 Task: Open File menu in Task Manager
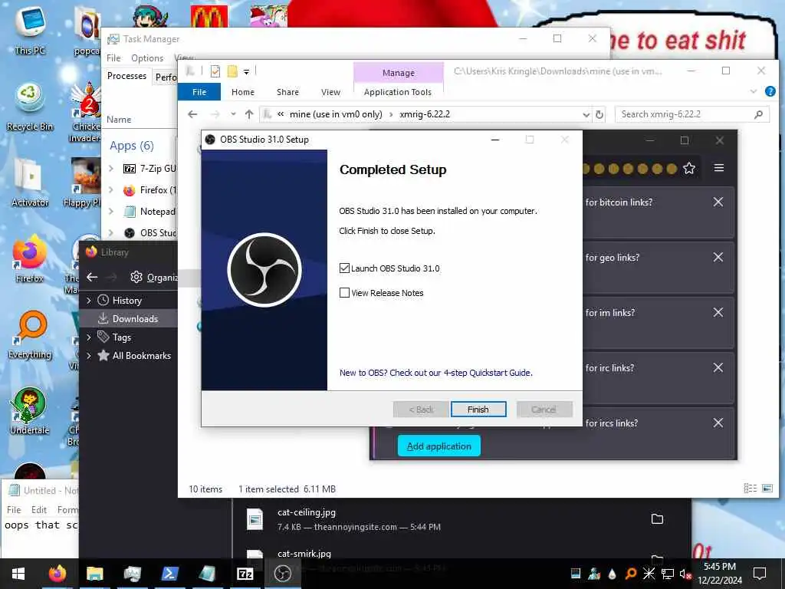(x=113, y=58)
